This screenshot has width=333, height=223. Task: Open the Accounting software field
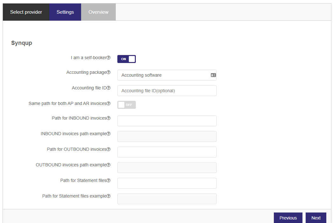pyautogui.click(x=167, y=75)
